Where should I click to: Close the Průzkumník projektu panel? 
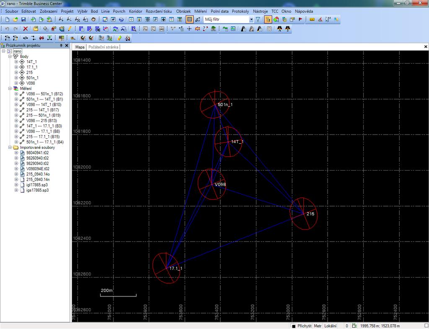67,46
